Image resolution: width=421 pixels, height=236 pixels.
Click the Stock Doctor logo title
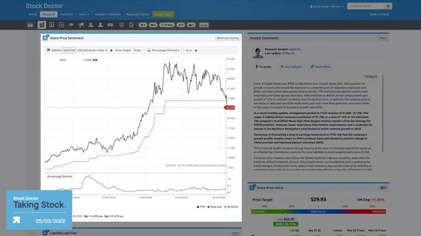[x=44, y=6]
